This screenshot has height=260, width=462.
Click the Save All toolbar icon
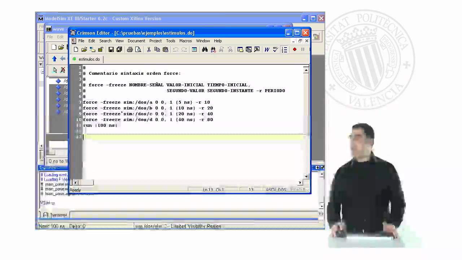[119, 49]
